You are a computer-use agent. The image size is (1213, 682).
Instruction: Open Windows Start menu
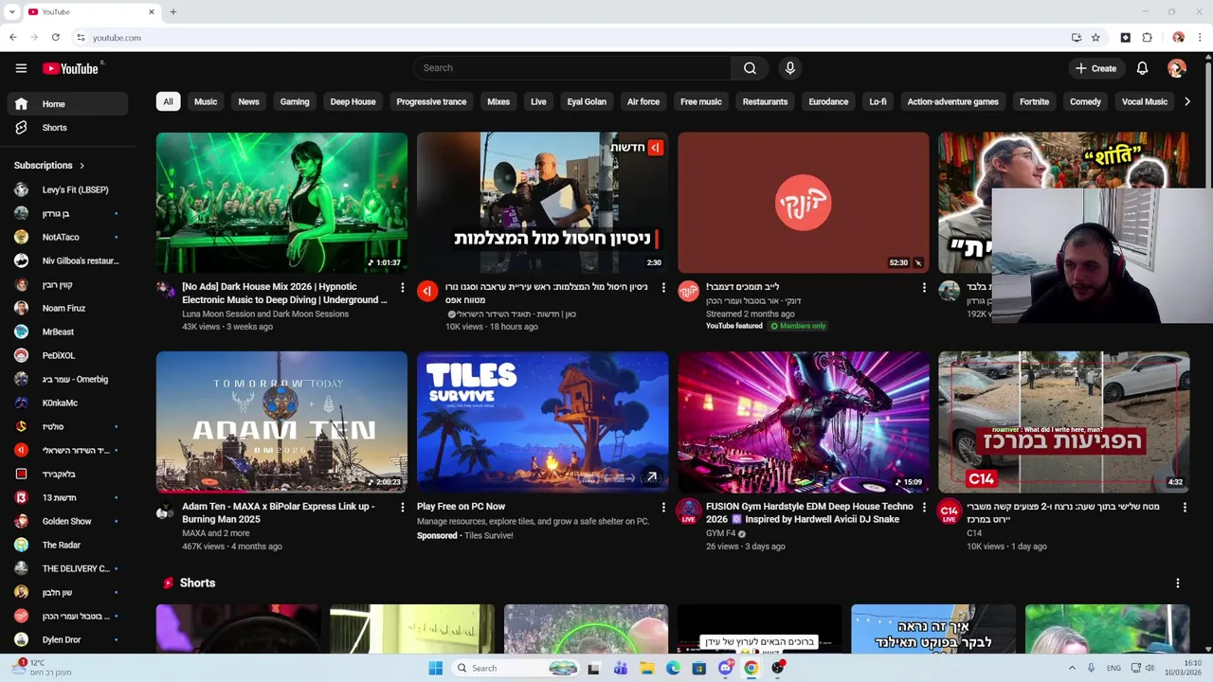[x=435, y=668]
